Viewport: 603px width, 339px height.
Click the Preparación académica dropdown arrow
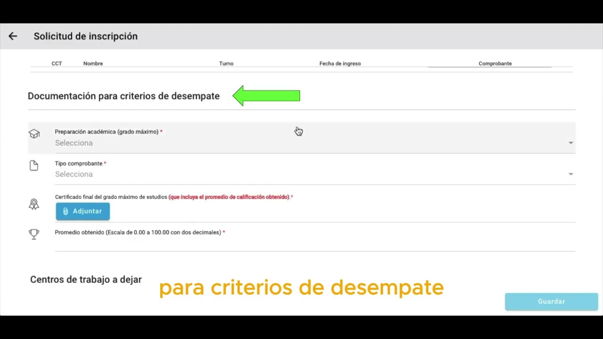[x=570, y=143]
